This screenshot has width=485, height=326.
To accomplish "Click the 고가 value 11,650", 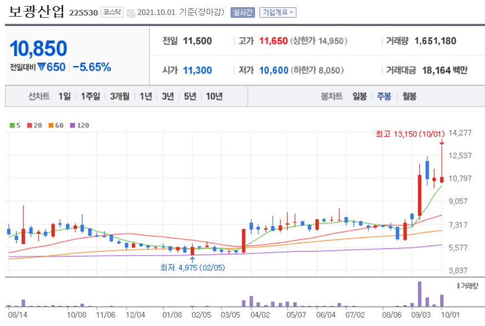I will (273, 41).
